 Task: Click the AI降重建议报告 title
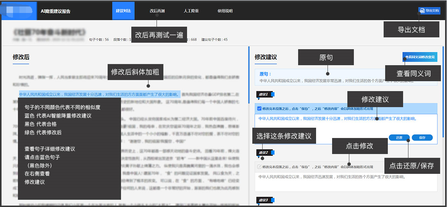[56, 11]
